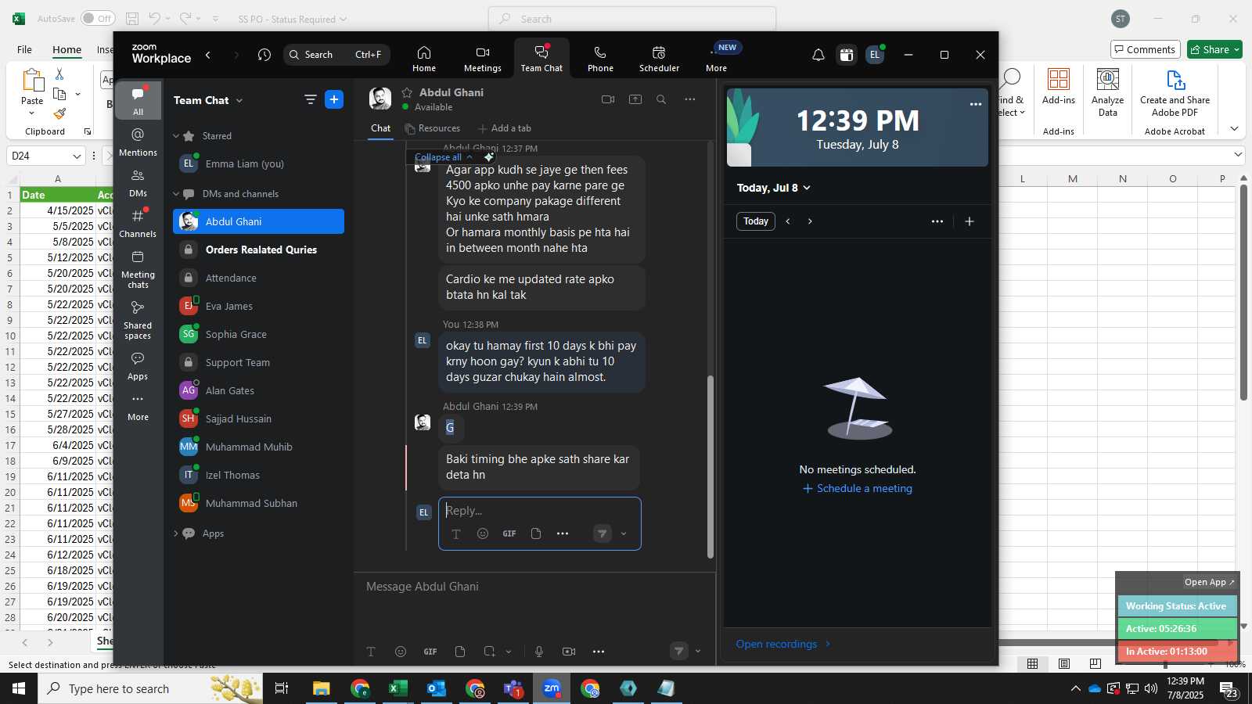Viewport: 1252px width, 704px height.
Task: Click the Zoom Search box
Action: tap(336, 55)
